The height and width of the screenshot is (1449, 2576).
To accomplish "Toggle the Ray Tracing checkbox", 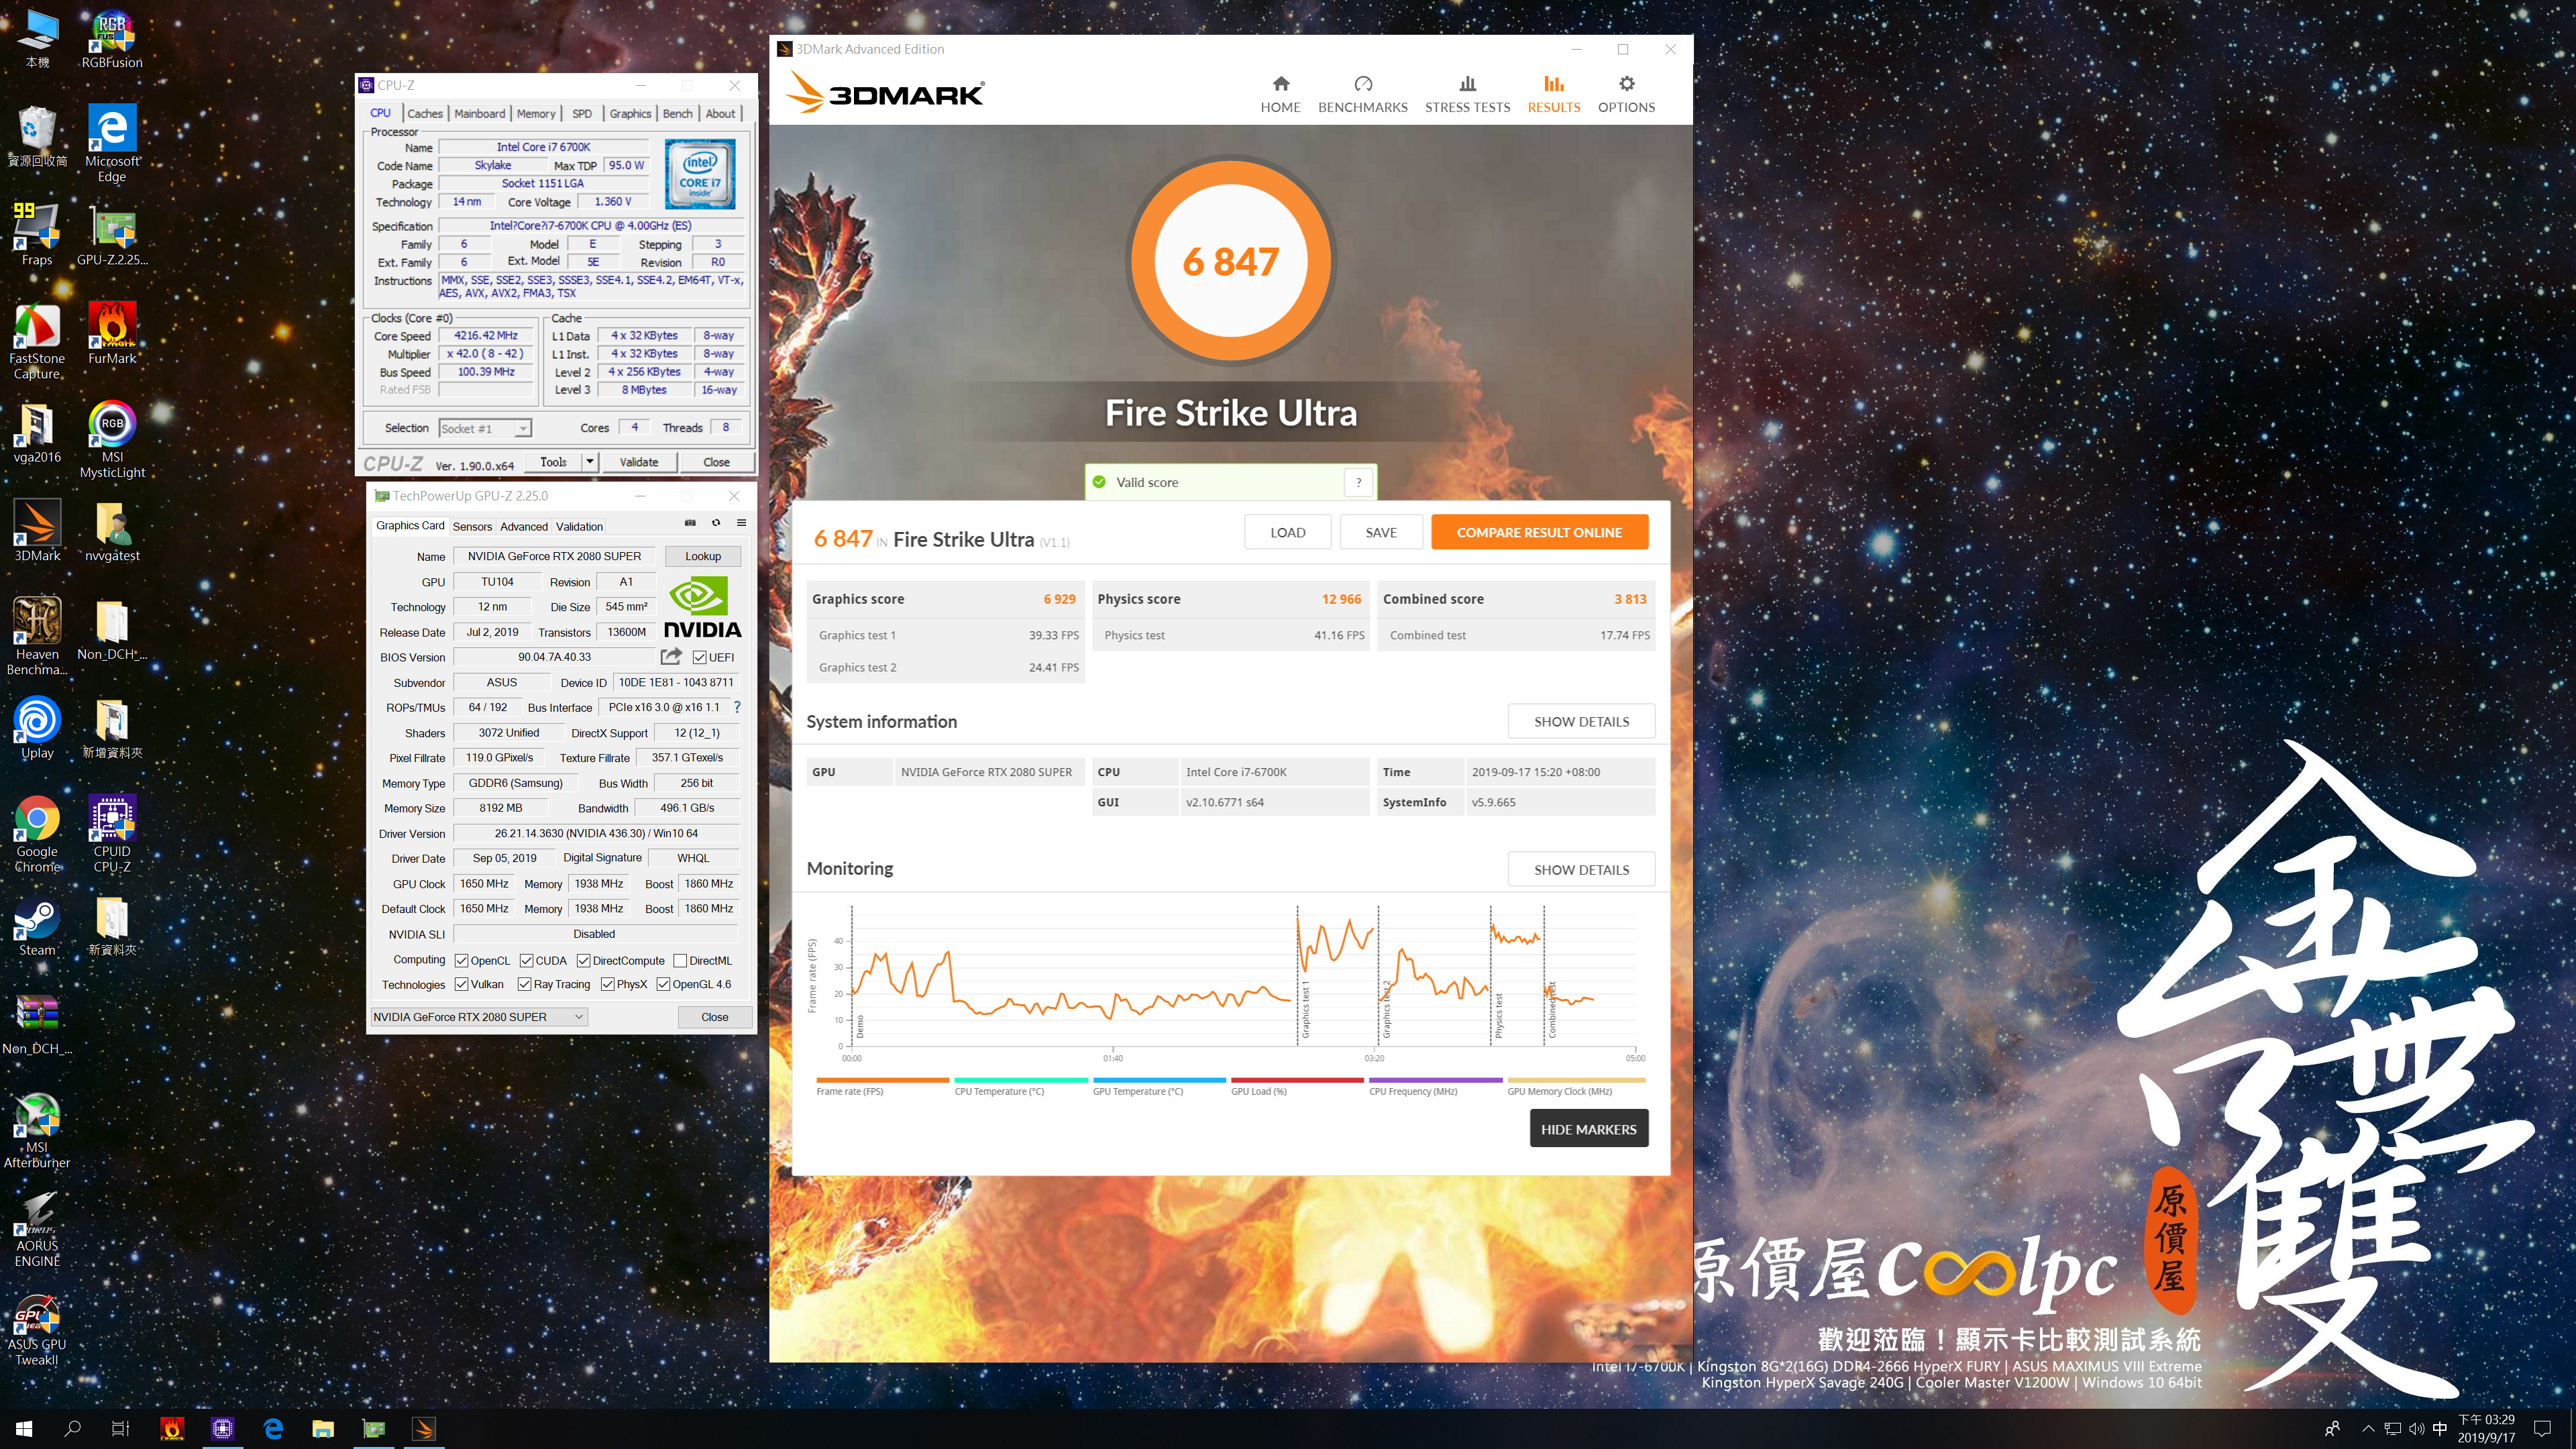I will [x=524, y=984].
